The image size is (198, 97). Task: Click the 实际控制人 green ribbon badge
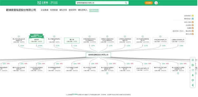point(36,36)
